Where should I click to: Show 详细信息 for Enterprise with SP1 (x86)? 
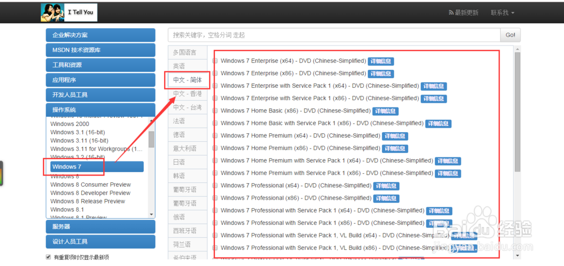point(434,98)
